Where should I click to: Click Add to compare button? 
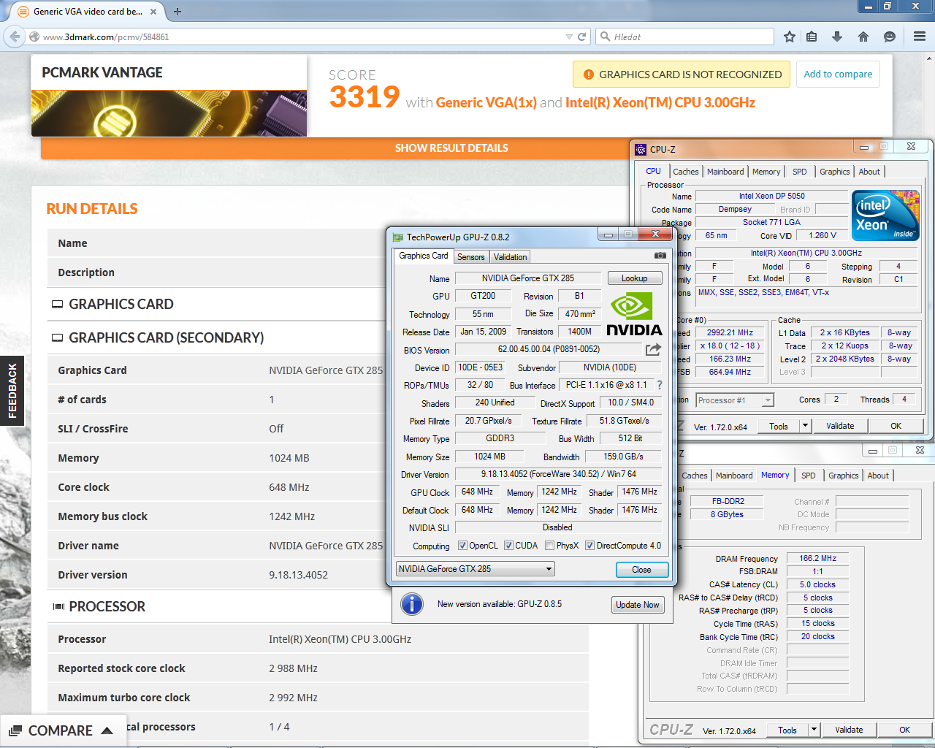838,75
